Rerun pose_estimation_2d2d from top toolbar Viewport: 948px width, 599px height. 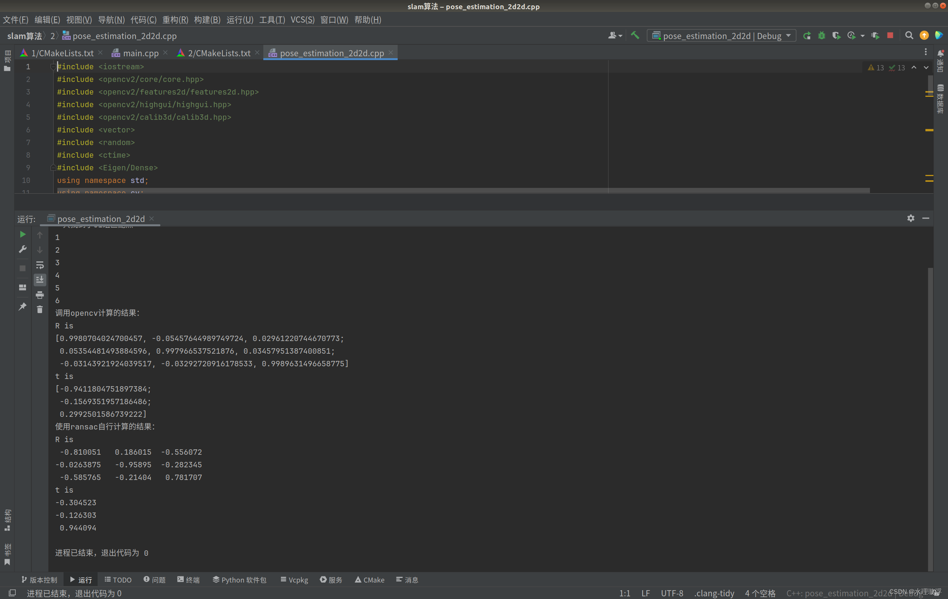(807, 36)
